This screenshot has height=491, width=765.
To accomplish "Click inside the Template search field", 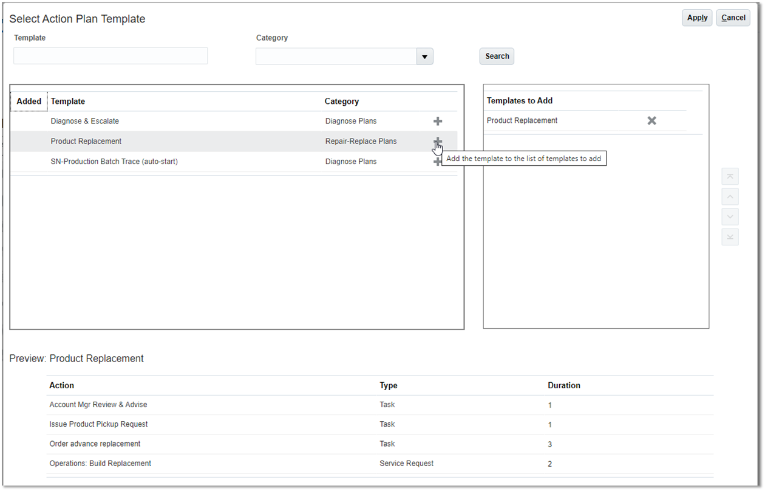I will click(110, 56).
